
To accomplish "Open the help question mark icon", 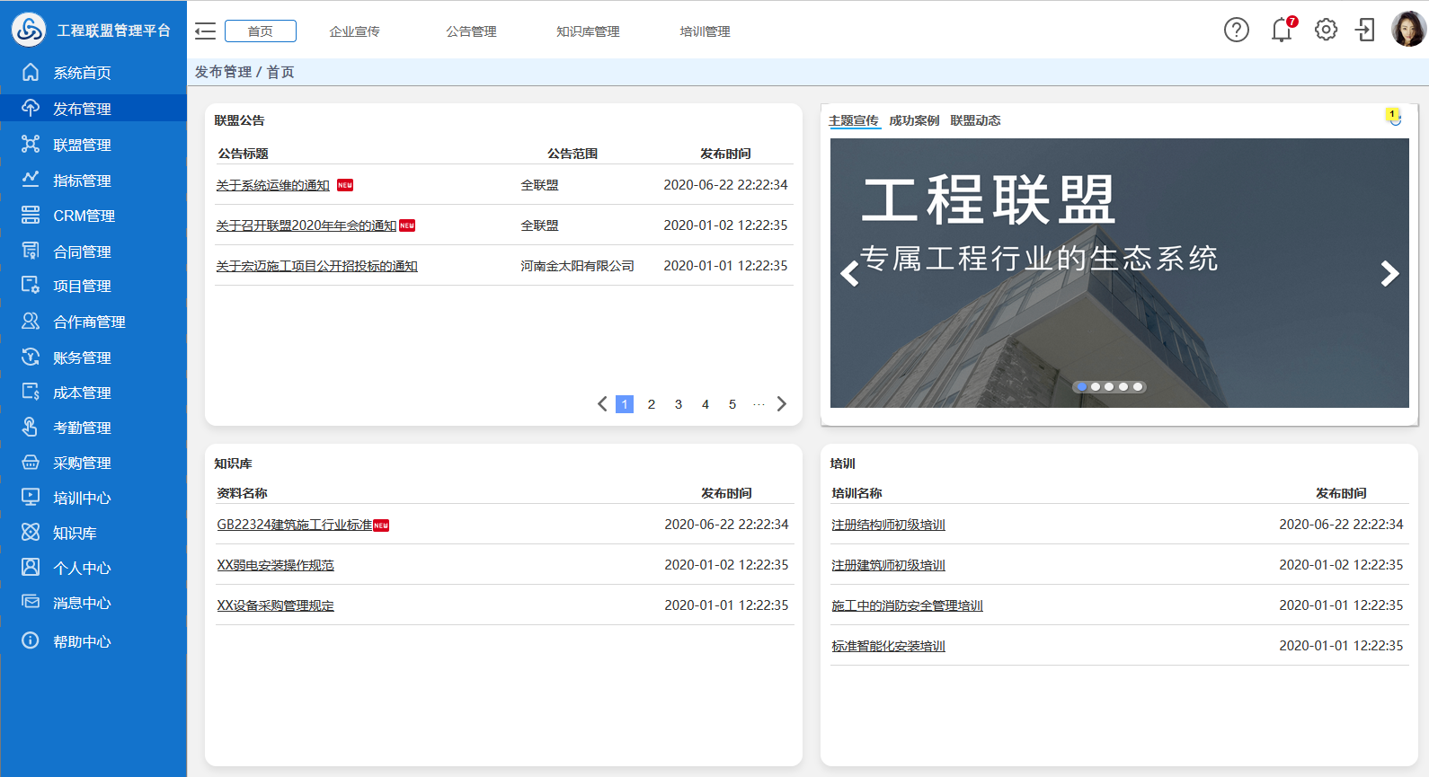I will click(1237, 31).
